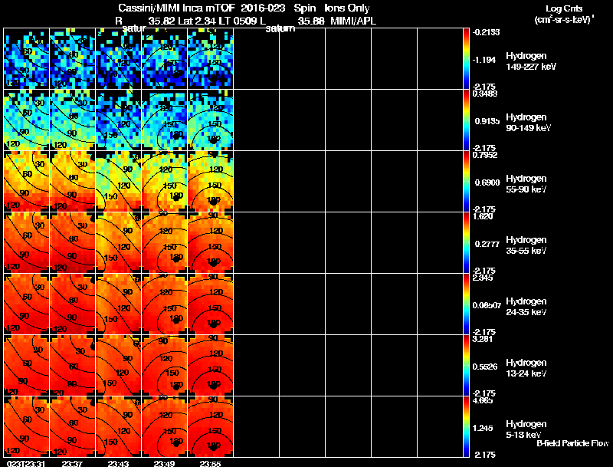Click the '3.281' color scale maximum
The image size is (613, 467).
click(x=483, y=339)
